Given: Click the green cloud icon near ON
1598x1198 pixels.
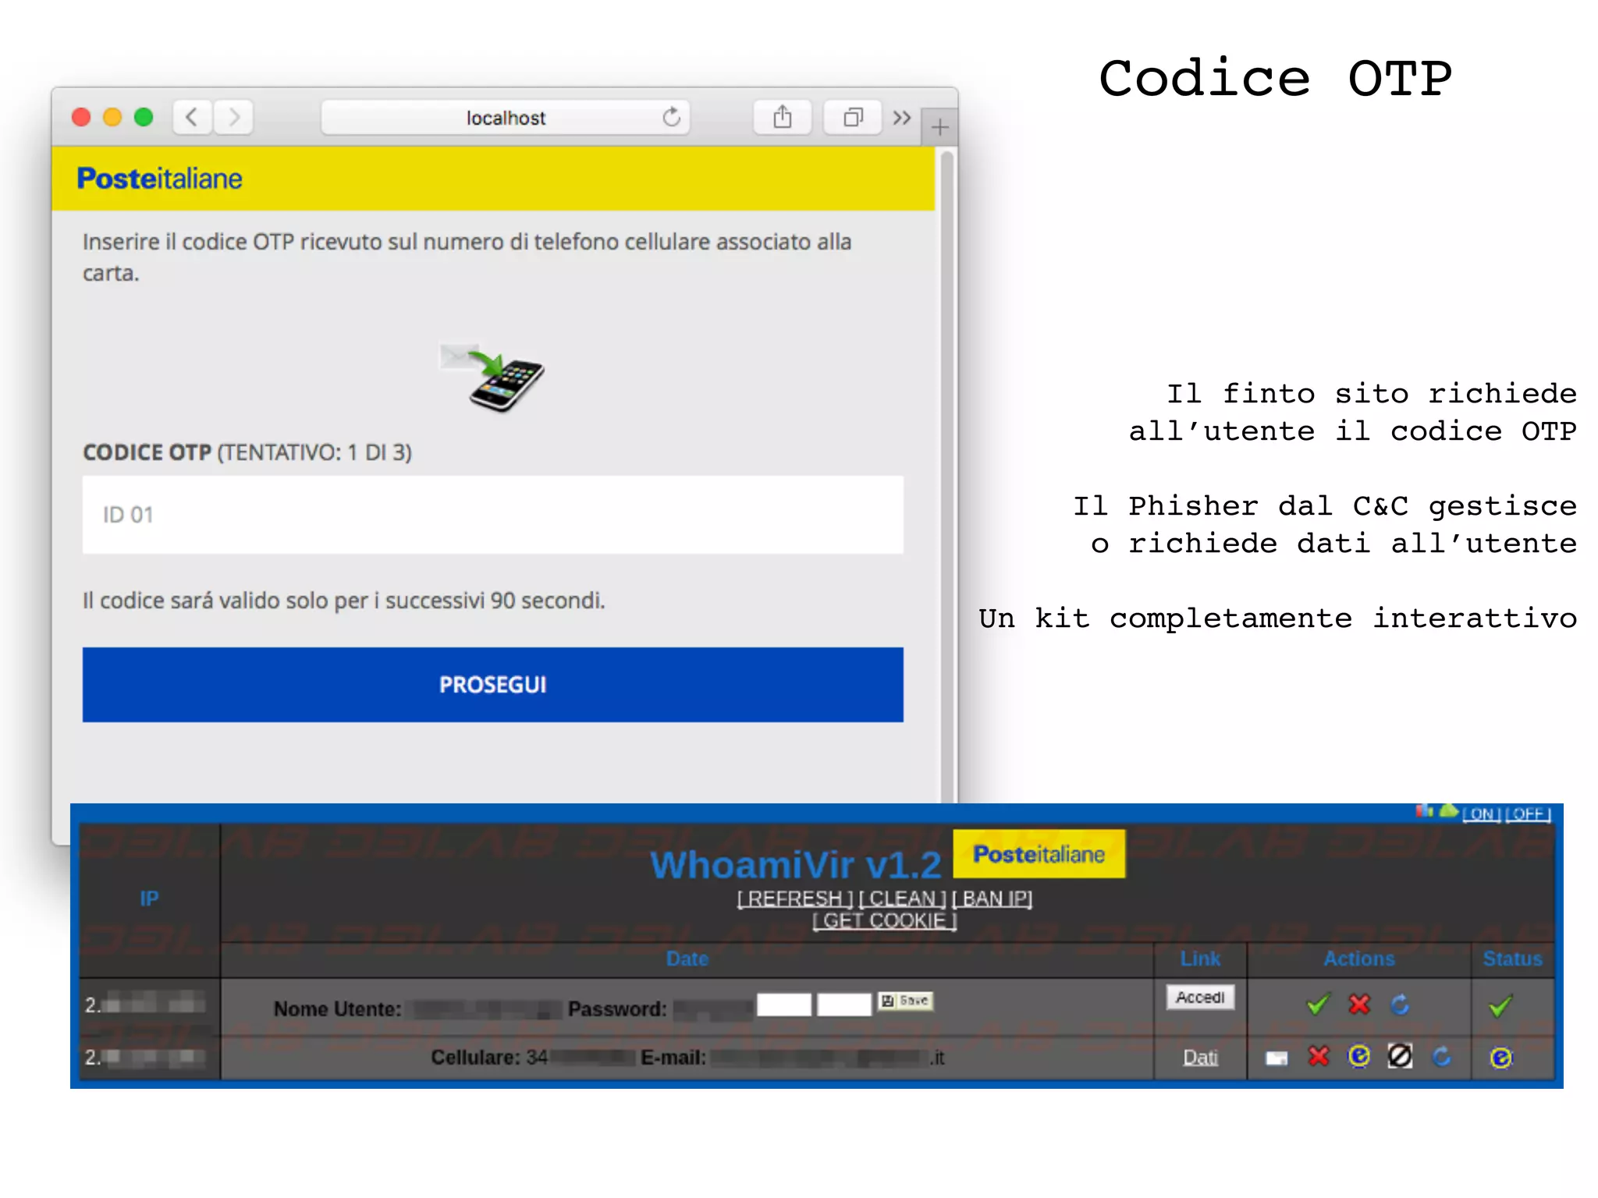Looking at the screenshot, I should pyautogui.click(x=1449, y=811).
